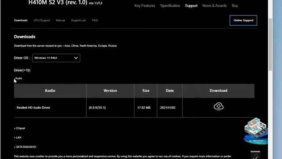Expand the Chipset driver section
This screenshot has width=282, height=159.
point(19,128)
